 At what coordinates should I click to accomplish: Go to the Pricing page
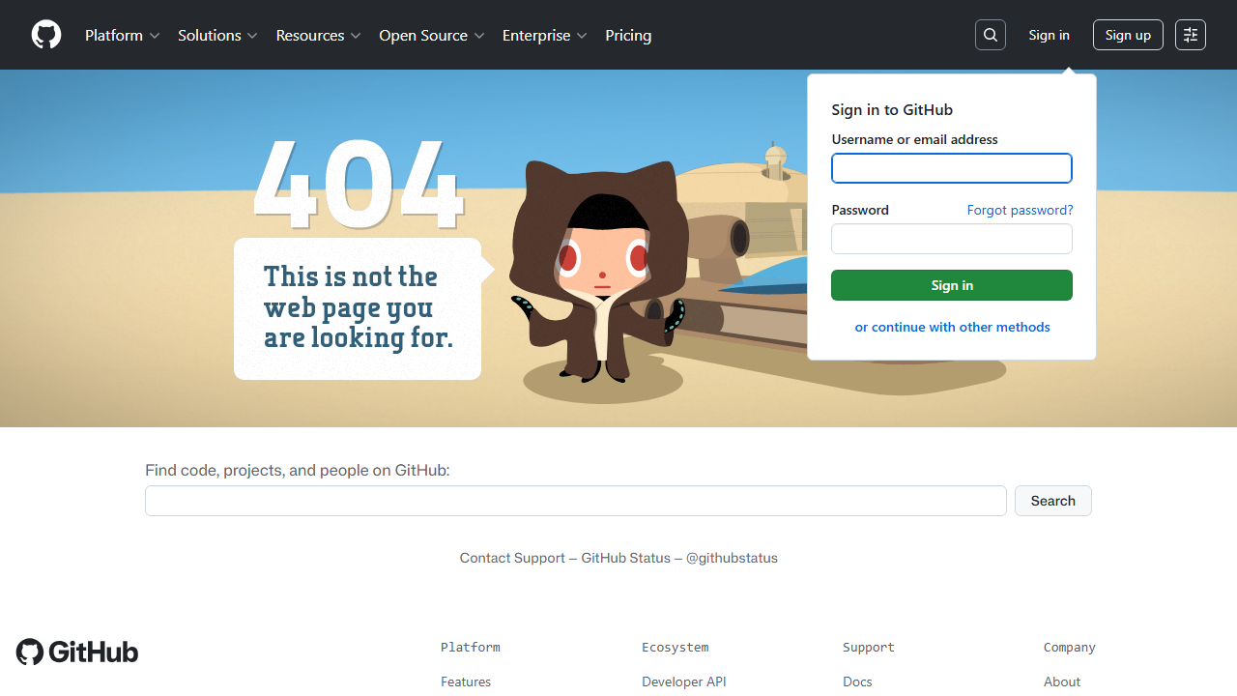pos(628,35)
